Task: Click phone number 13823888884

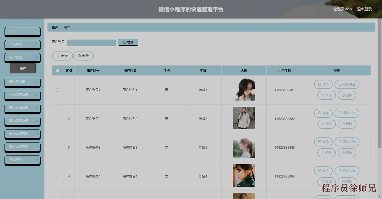Action: click(x=285, y=176)
